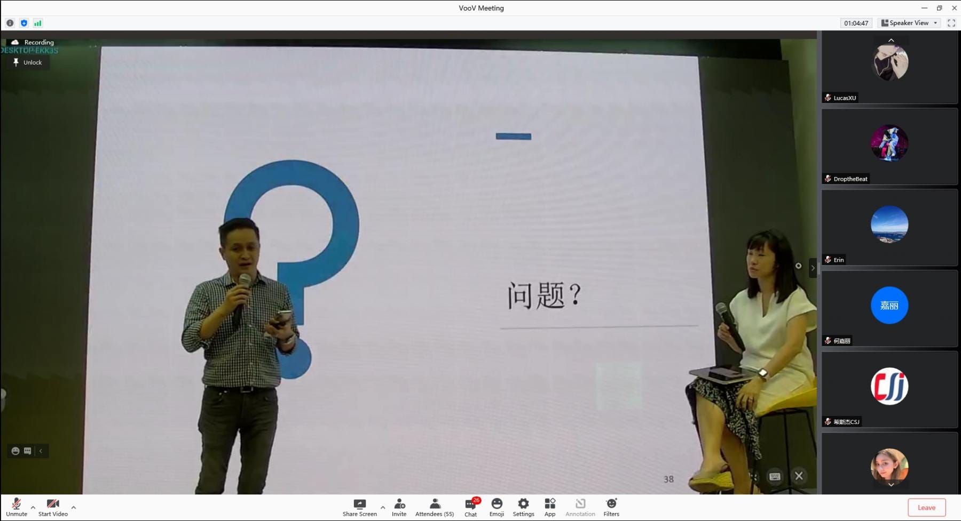This screenshot has height=521, width=961.
Task: Show meeting information icon
Action: [x=10, y=23]
